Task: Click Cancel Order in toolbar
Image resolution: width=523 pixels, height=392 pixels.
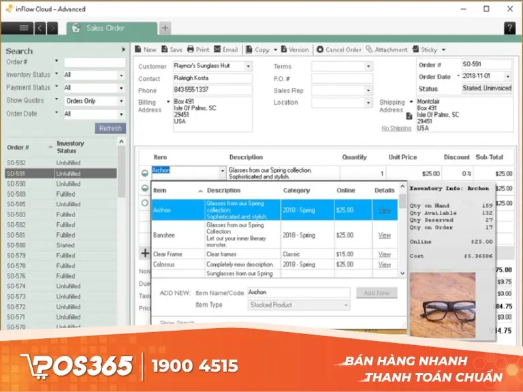Action: [339, 50]
